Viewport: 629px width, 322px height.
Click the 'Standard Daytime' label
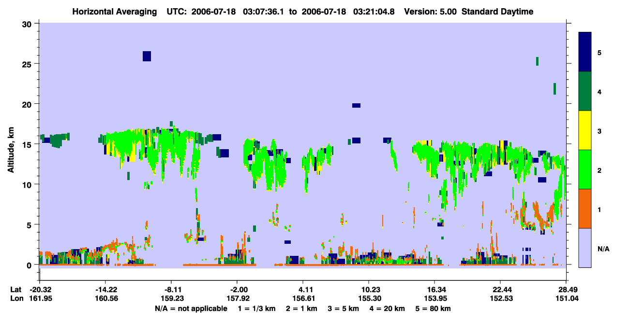coord(497,12)
